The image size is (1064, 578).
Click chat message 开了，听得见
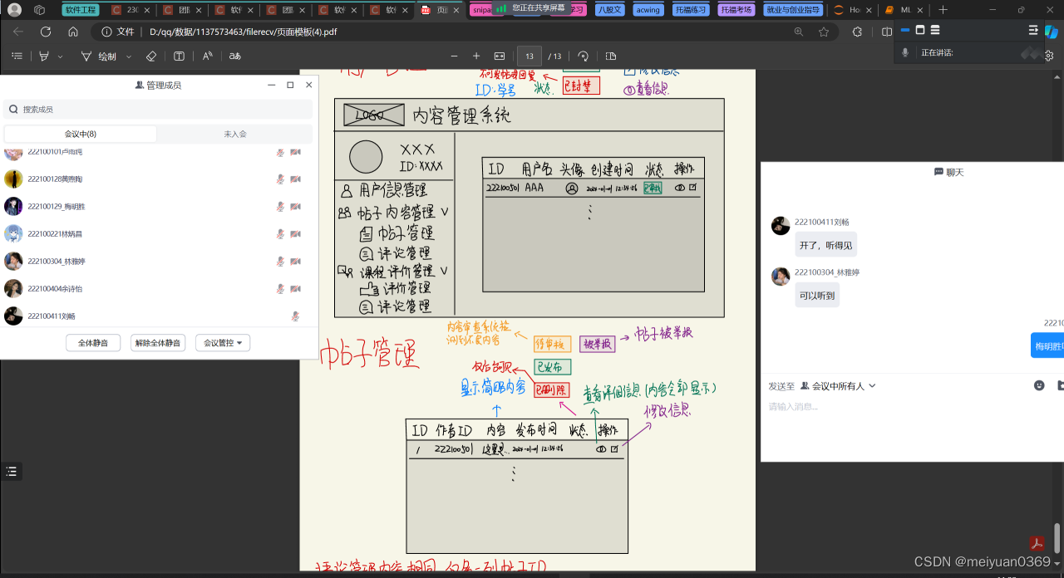(825, 245)
